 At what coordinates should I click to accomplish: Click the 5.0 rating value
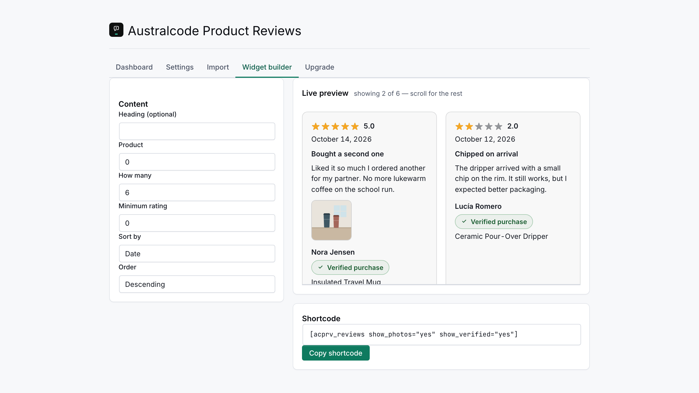pyautogui.click(x=369, y=126)
